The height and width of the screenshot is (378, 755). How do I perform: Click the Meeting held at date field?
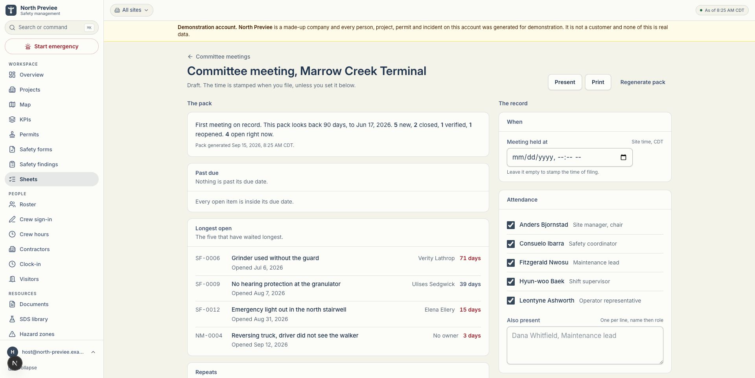[x=569, y=157]
